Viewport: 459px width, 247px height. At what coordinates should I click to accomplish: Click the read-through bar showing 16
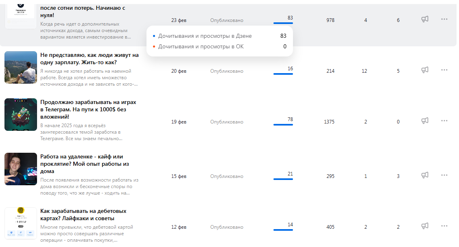pos(283,74)
